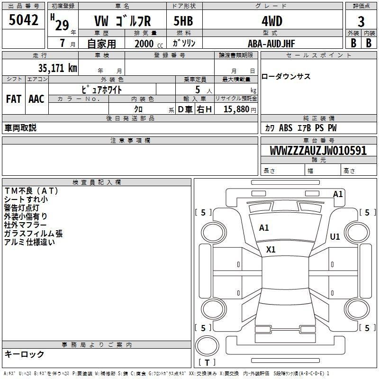
Task: Click the 右H steering indicator
Action: point(204,109)
